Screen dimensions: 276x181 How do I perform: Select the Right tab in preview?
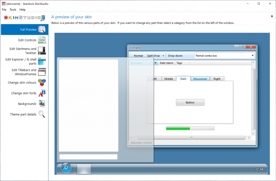(x=217, y=79)
